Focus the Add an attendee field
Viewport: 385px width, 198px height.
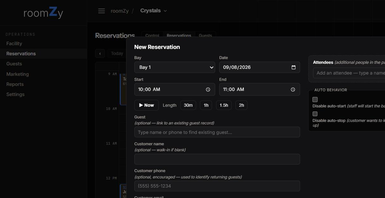pos(349,73)
